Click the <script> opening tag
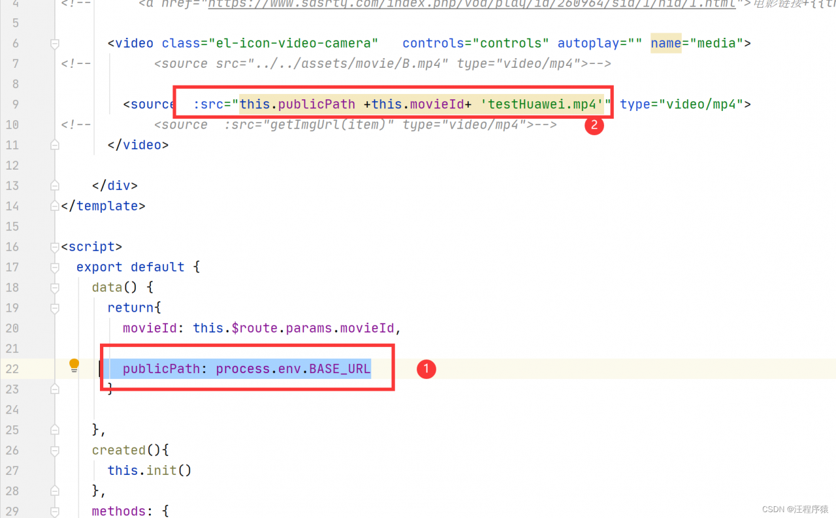The image size is (836, 518). pos(91,247)
